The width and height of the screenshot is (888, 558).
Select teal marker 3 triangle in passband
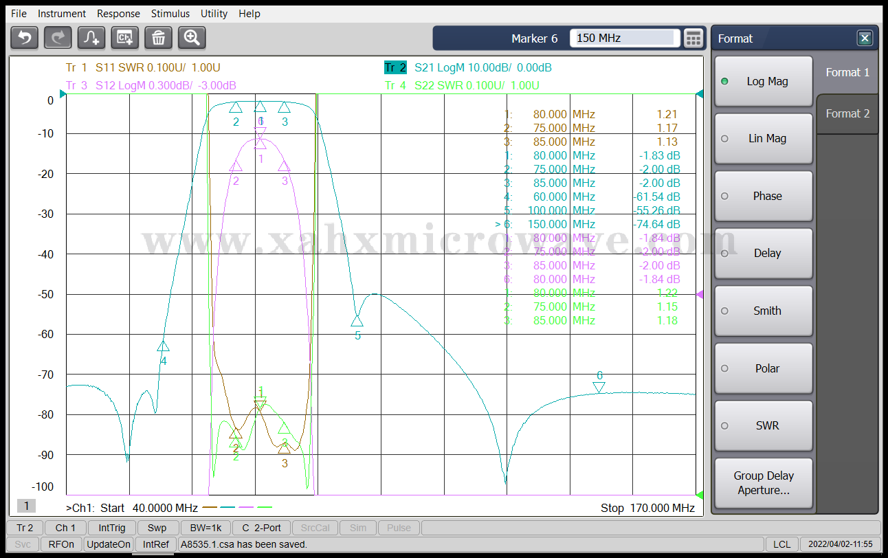pos(284,107)
